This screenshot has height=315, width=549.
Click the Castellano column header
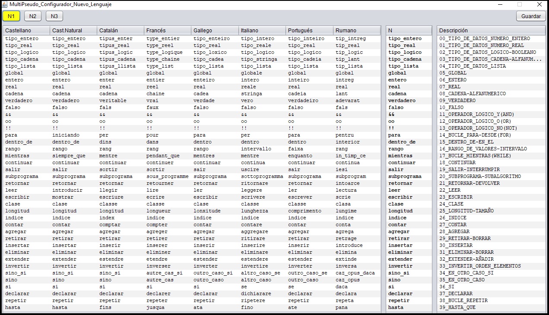(x=26, y=31)
